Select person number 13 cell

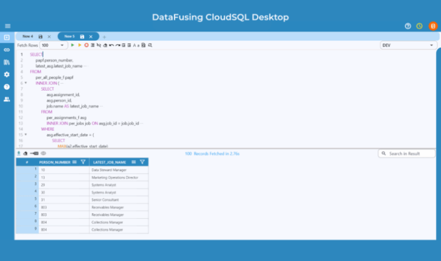(x=64, y=177)
